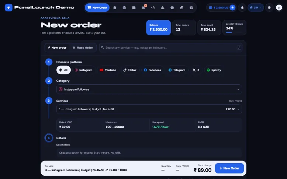Open the coins stack icon in navbar
287x179 pixels.
point(181,8)
